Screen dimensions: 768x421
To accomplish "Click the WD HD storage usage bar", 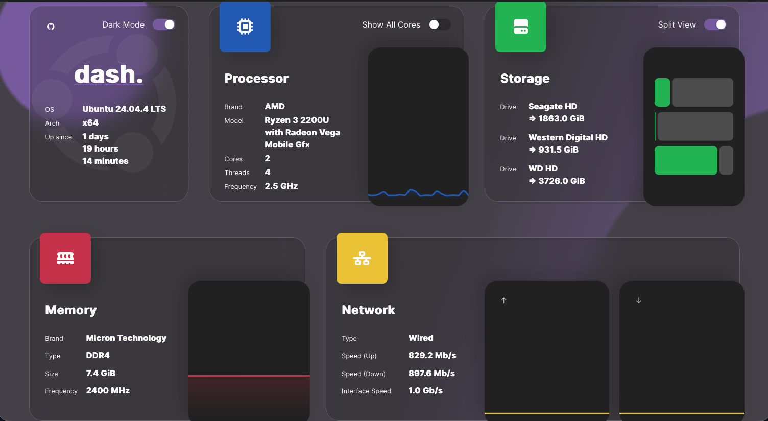I will coord(694,160).
